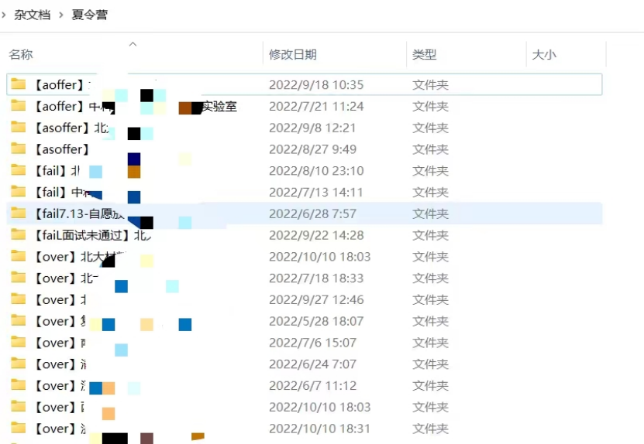644x444 pixels.
Task: Click the date 2022/10/10 18:31
Action: (x=319, y=429)
